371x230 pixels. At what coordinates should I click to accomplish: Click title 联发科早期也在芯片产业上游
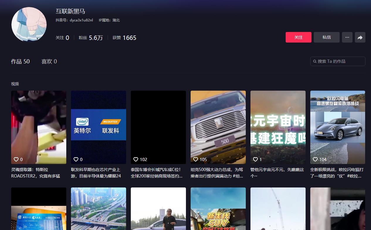pyautogui.click(x=96, y=173)
